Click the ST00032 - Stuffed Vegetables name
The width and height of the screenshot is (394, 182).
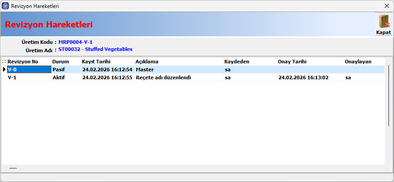tap(95, 49)
